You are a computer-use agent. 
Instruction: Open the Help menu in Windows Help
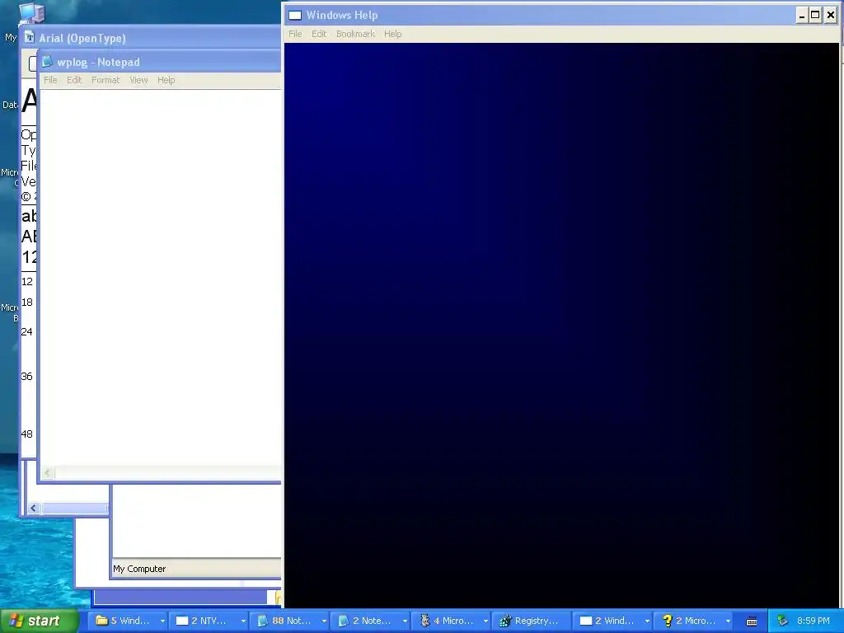tap(393, 34)
